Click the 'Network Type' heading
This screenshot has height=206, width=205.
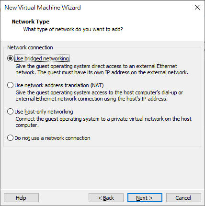(31, 22)
